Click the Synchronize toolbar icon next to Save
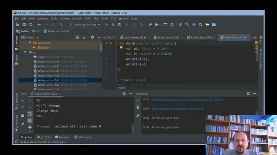 click(31, 25)
